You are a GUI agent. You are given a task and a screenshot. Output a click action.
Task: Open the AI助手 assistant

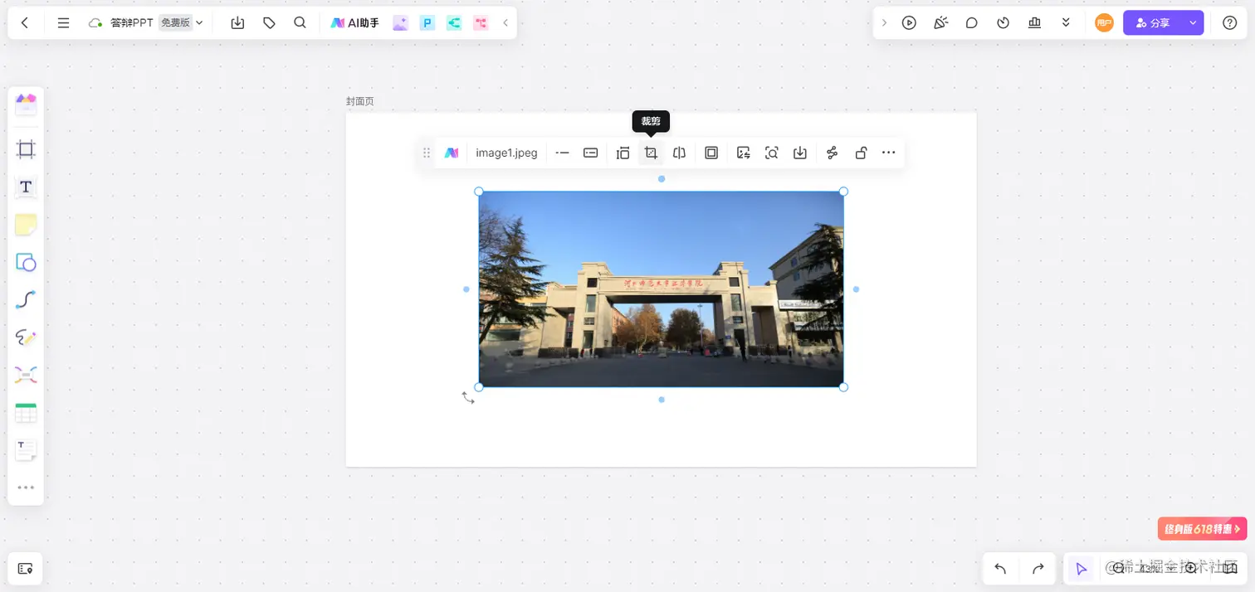354,23
